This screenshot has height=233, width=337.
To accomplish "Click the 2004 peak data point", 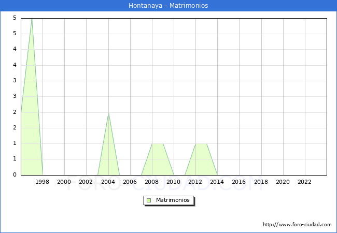I will pos(108,113).
